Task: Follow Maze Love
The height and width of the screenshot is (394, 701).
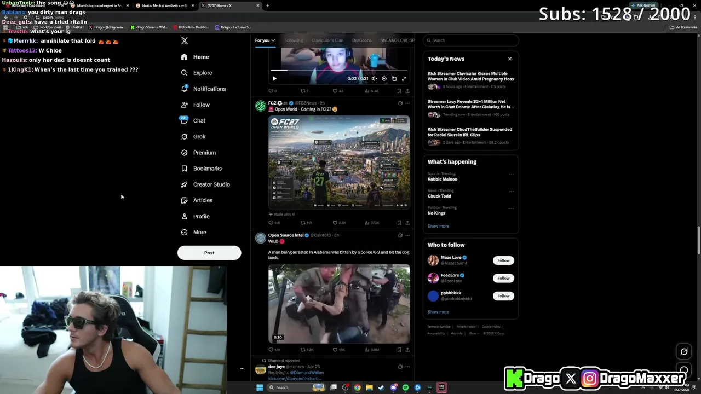Action: 503,260
